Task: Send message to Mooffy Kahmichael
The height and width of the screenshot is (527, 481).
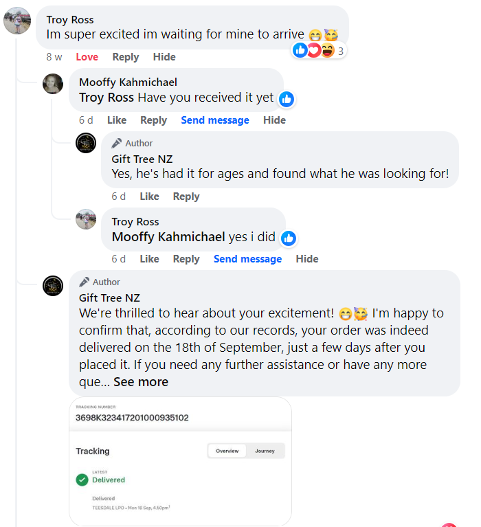Action: point(215,120)
